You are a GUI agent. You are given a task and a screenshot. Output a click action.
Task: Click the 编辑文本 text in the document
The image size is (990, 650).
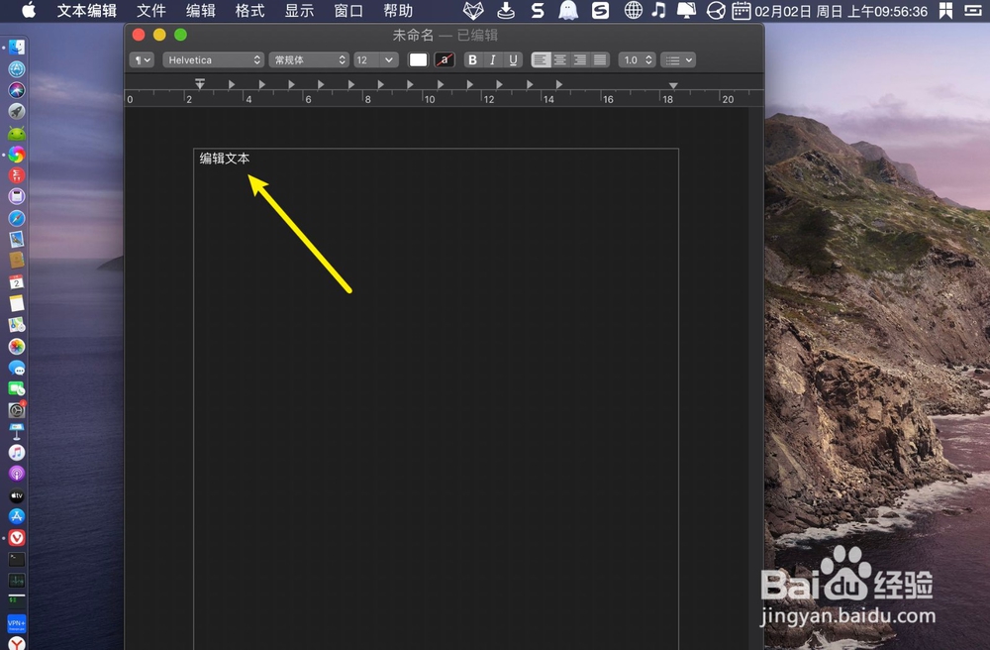pyautogui.click(x=225, y=159)
